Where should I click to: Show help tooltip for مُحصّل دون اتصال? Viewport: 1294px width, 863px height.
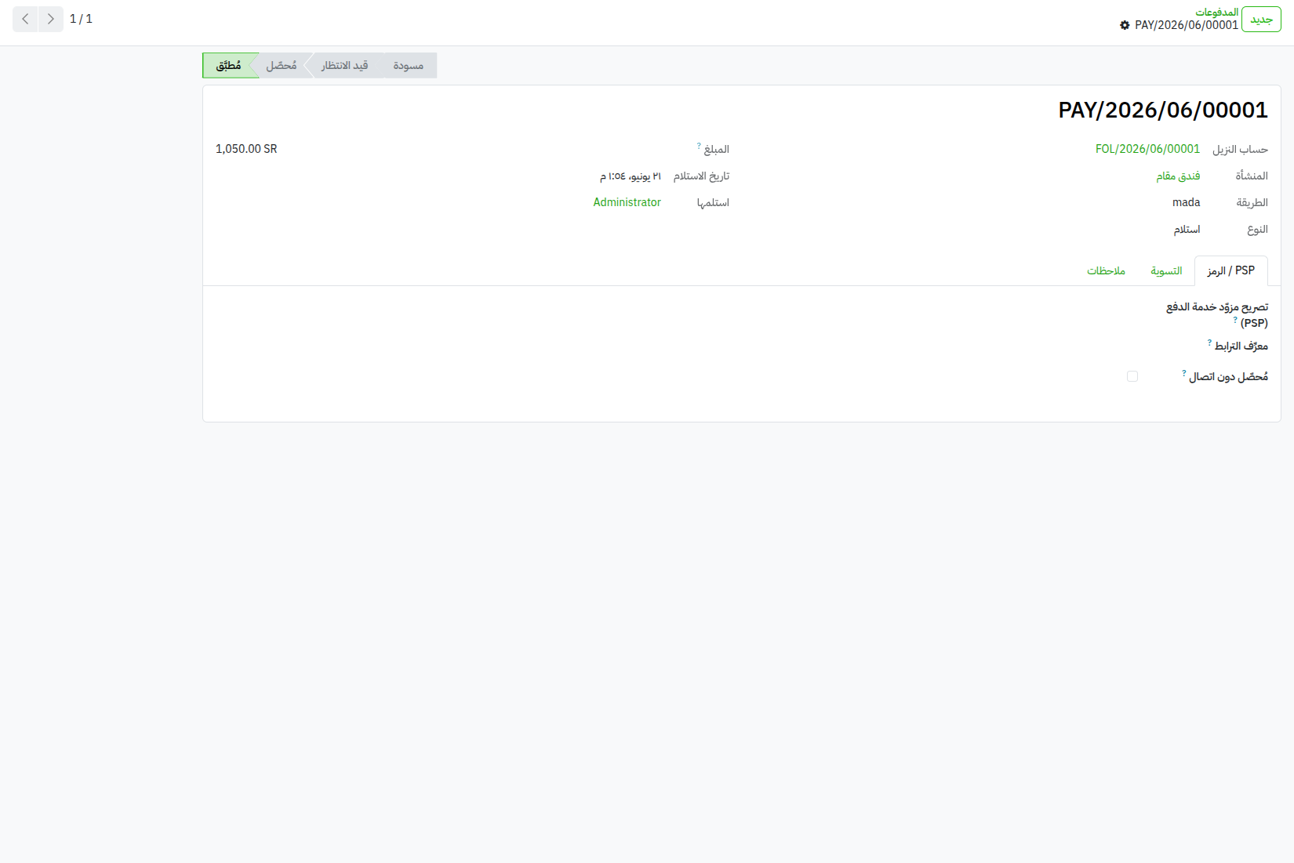point(1184,373)
